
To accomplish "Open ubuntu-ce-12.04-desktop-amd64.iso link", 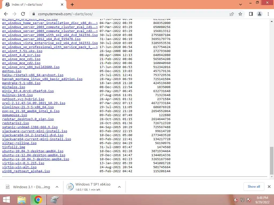I will (34, 155).
